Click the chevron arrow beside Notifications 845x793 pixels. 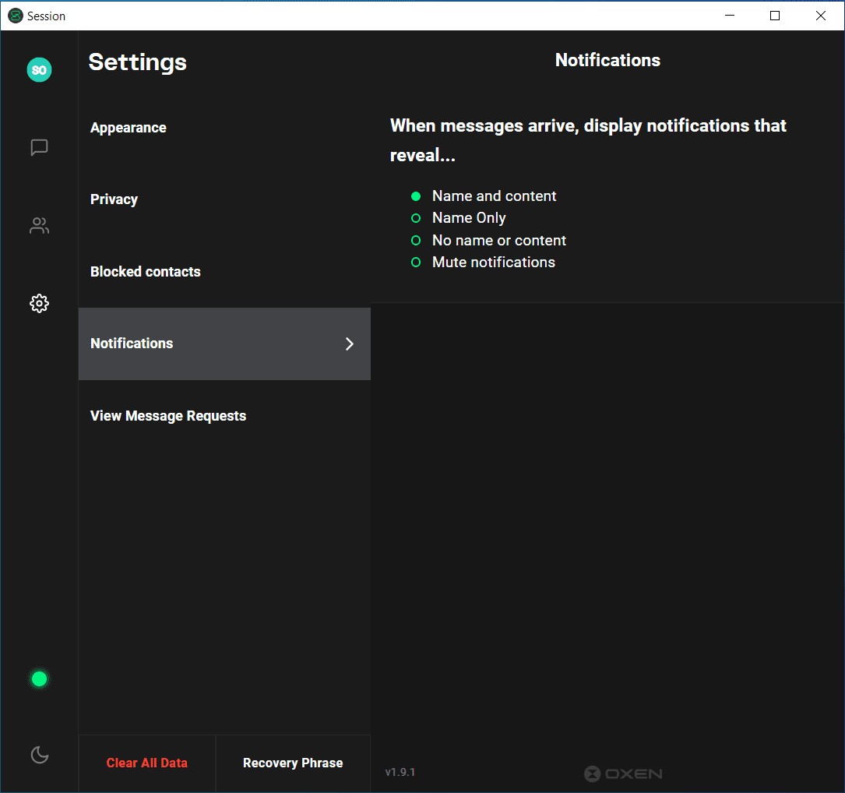(x=350, y=344)
